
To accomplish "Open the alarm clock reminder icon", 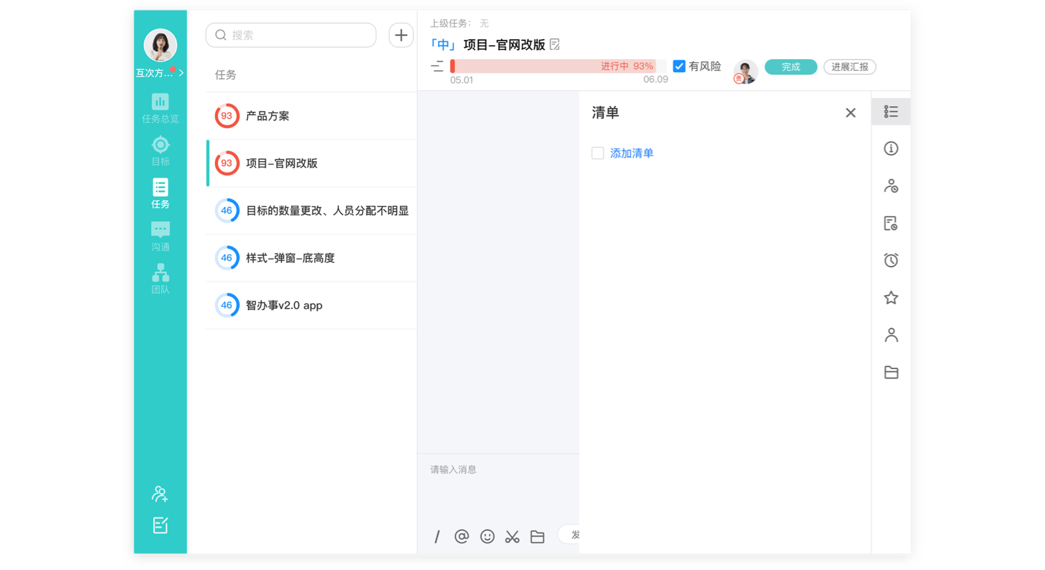I will coord(891,260).
